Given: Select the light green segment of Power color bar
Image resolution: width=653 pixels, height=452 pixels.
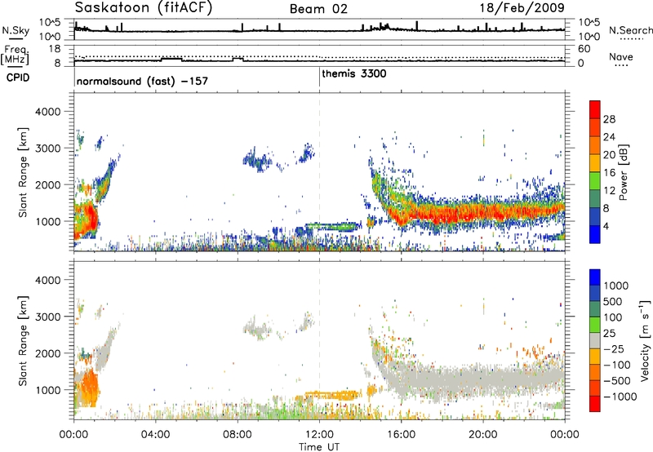Looking at the screenshot, I should click(595, 181).
